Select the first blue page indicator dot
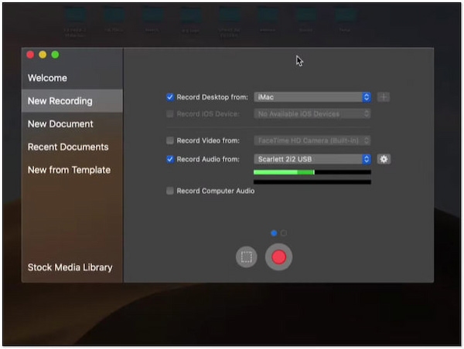The width and height of the screenshot is (464, 349). click(274, 232)
